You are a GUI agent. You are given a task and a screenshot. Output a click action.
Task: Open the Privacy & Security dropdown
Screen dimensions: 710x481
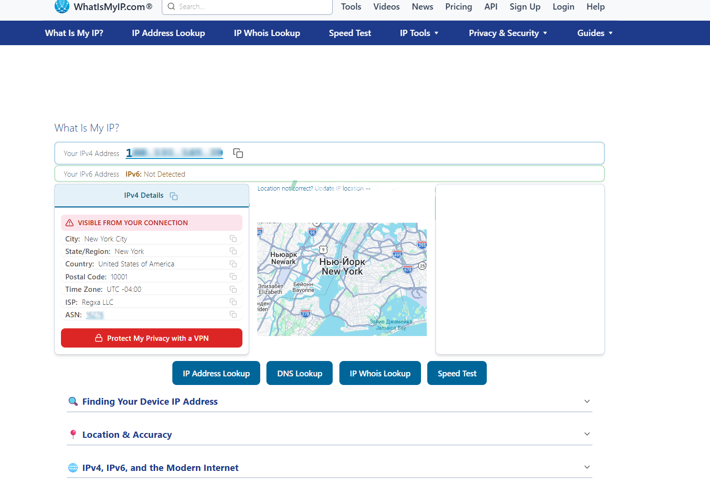pos(508,33)
